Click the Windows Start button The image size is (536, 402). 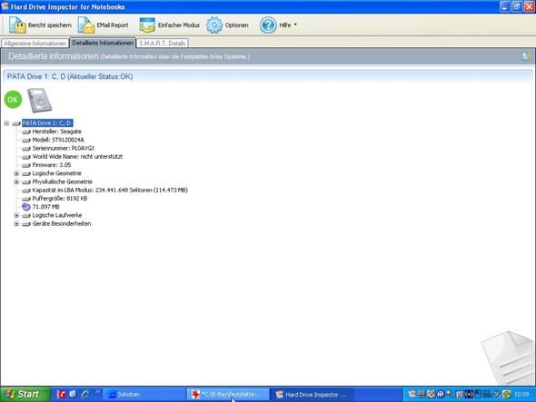(x=25, y=394)
